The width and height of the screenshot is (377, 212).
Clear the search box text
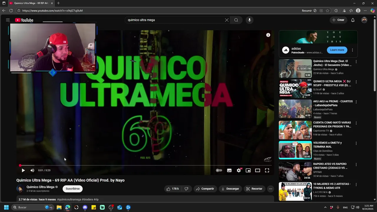[227, 20]
